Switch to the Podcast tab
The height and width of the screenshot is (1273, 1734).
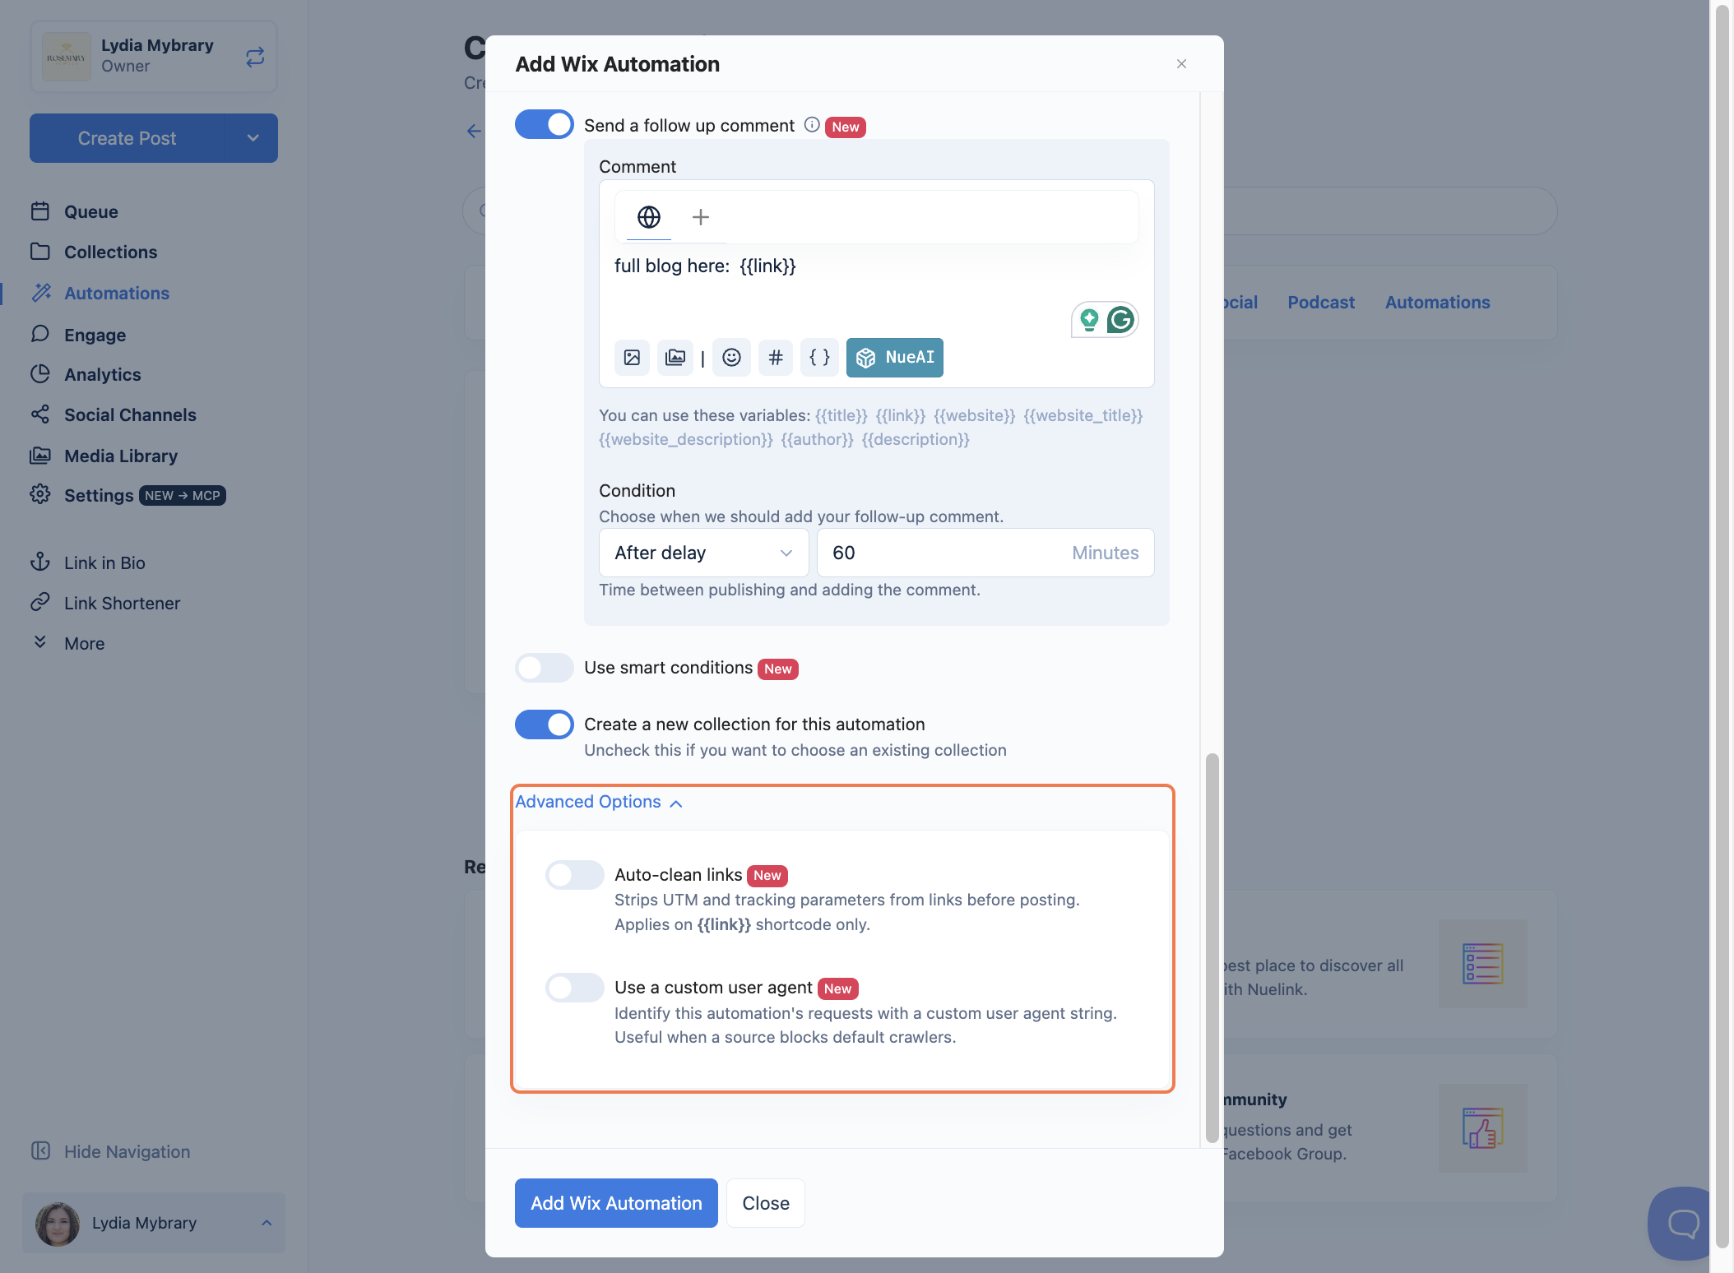1321,302
